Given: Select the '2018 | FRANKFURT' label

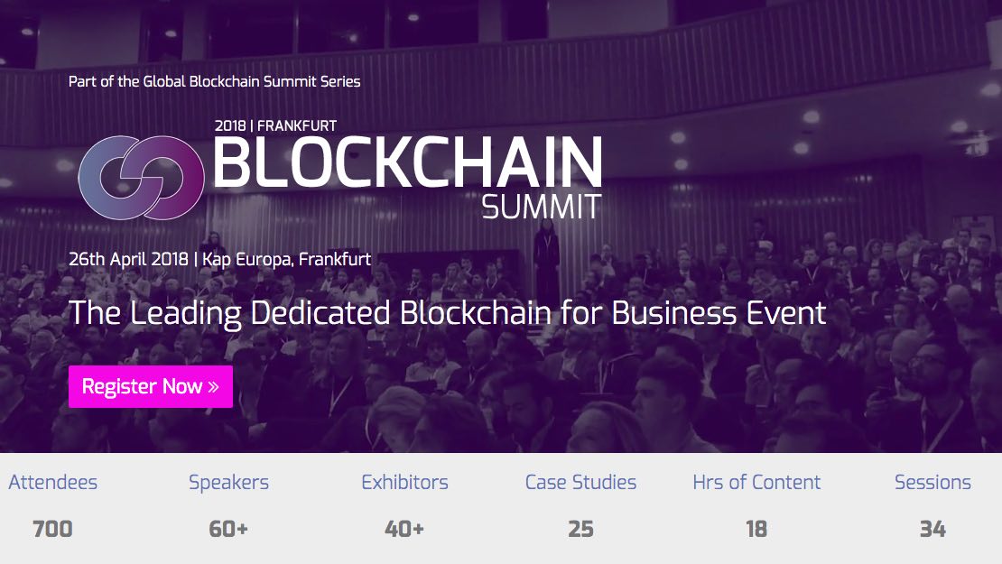Looking at the screenshot, I should [x=275, y=125].
